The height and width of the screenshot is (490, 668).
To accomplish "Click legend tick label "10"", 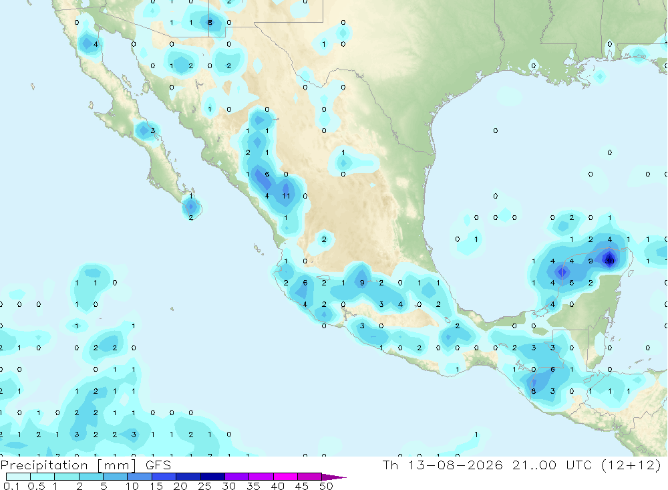I will [132, 486].
